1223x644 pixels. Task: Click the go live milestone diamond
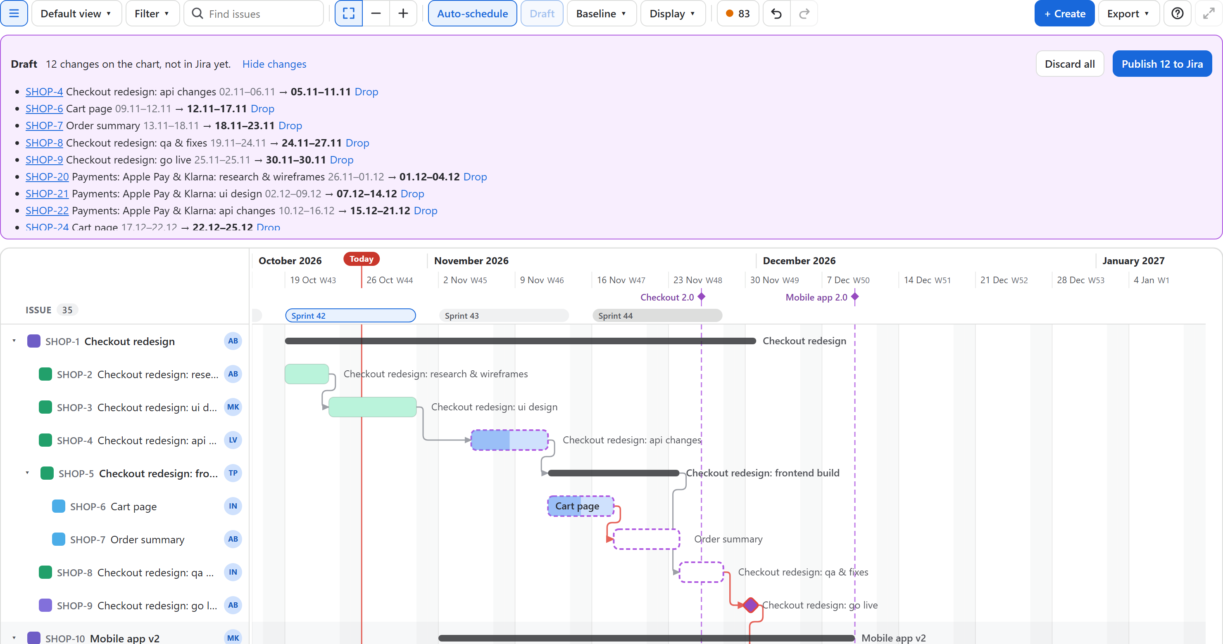751,605
